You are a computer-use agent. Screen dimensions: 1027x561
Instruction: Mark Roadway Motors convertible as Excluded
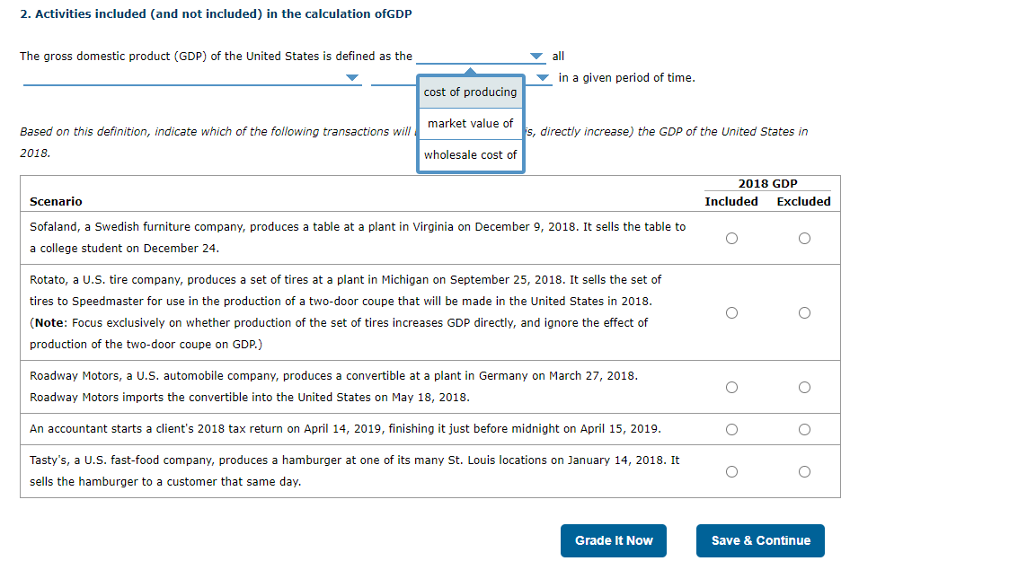[804, 387]
